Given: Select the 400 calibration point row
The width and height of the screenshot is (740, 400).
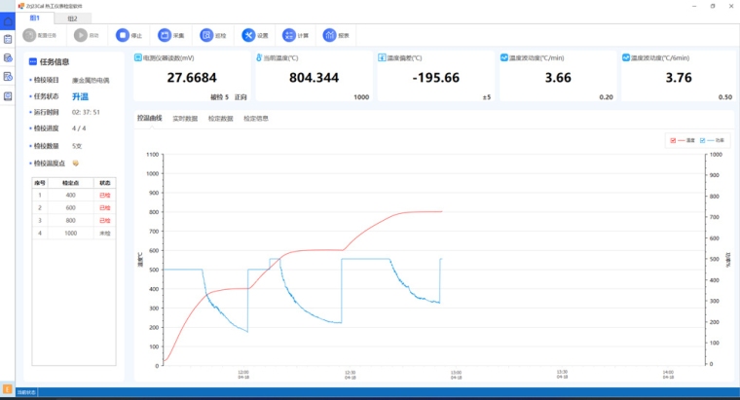Looking at the screenshot, I should point(73,195).
